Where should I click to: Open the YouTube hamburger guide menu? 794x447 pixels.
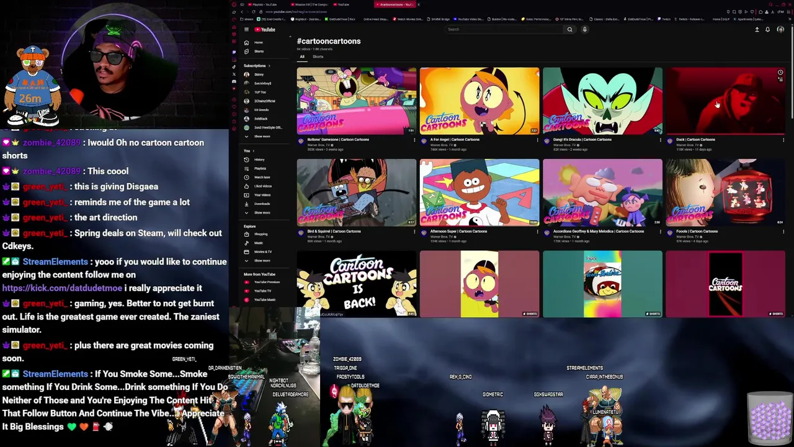(246, 30)
